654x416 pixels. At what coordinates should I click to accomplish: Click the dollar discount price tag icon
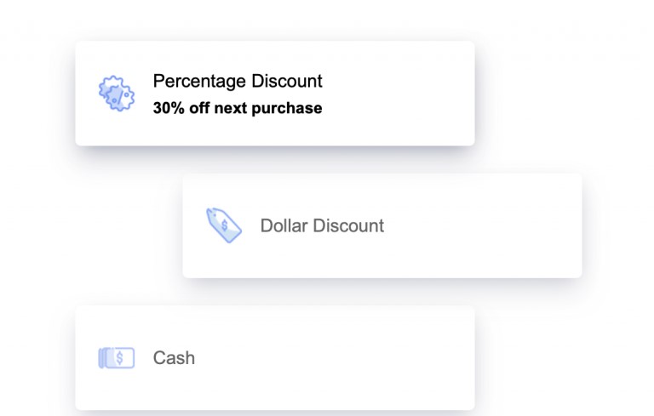(x=224, y=225)
